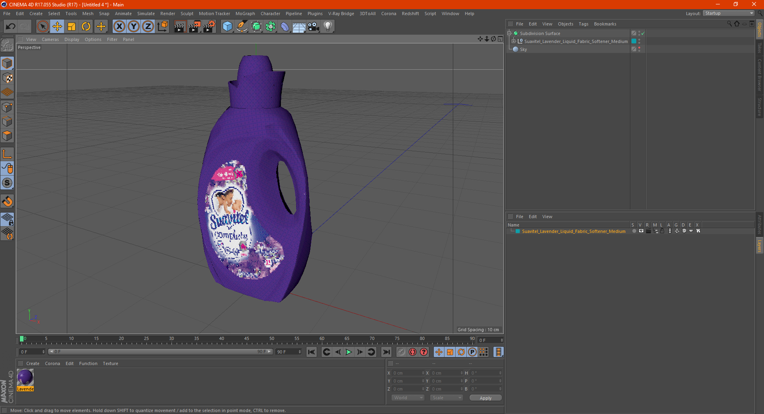Activate the Scale tool
This screenshot has height=414, width=764.
(x=72, y=27)
